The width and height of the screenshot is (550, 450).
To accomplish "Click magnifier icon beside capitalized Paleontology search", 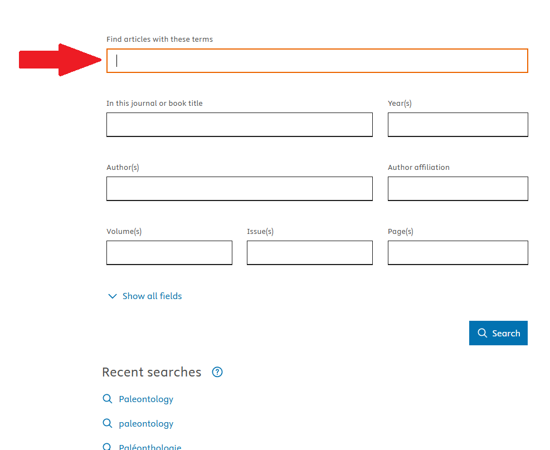I will coord(108,399).
